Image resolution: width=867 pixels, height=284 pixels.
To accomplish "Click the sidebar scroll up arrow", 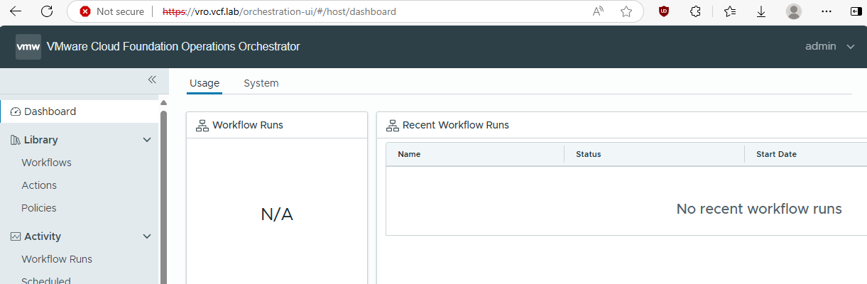I will point(163,102).
